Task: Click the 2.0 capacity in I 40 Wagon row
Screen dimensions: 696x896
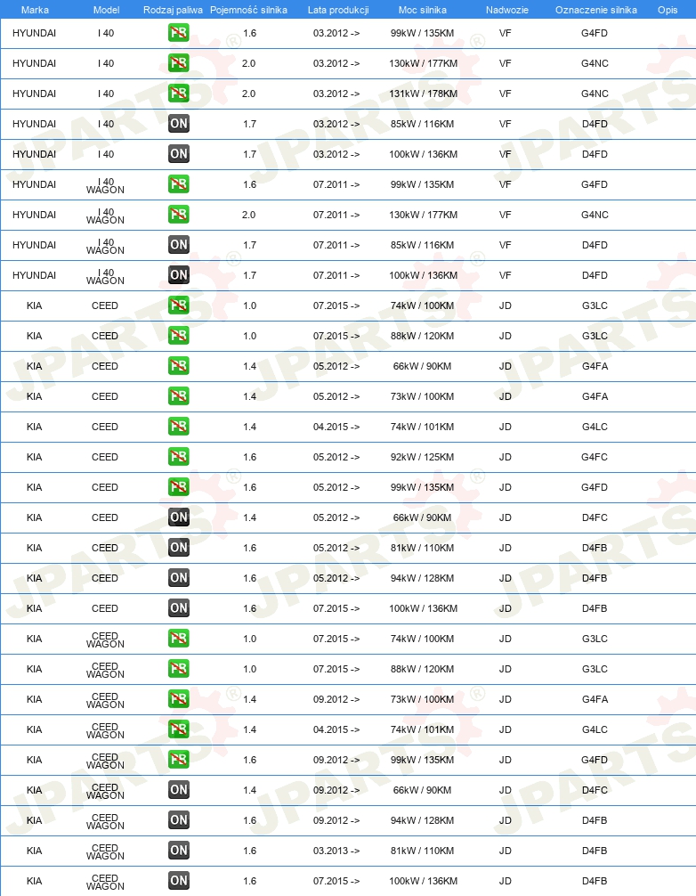Action: pos(248,215)
